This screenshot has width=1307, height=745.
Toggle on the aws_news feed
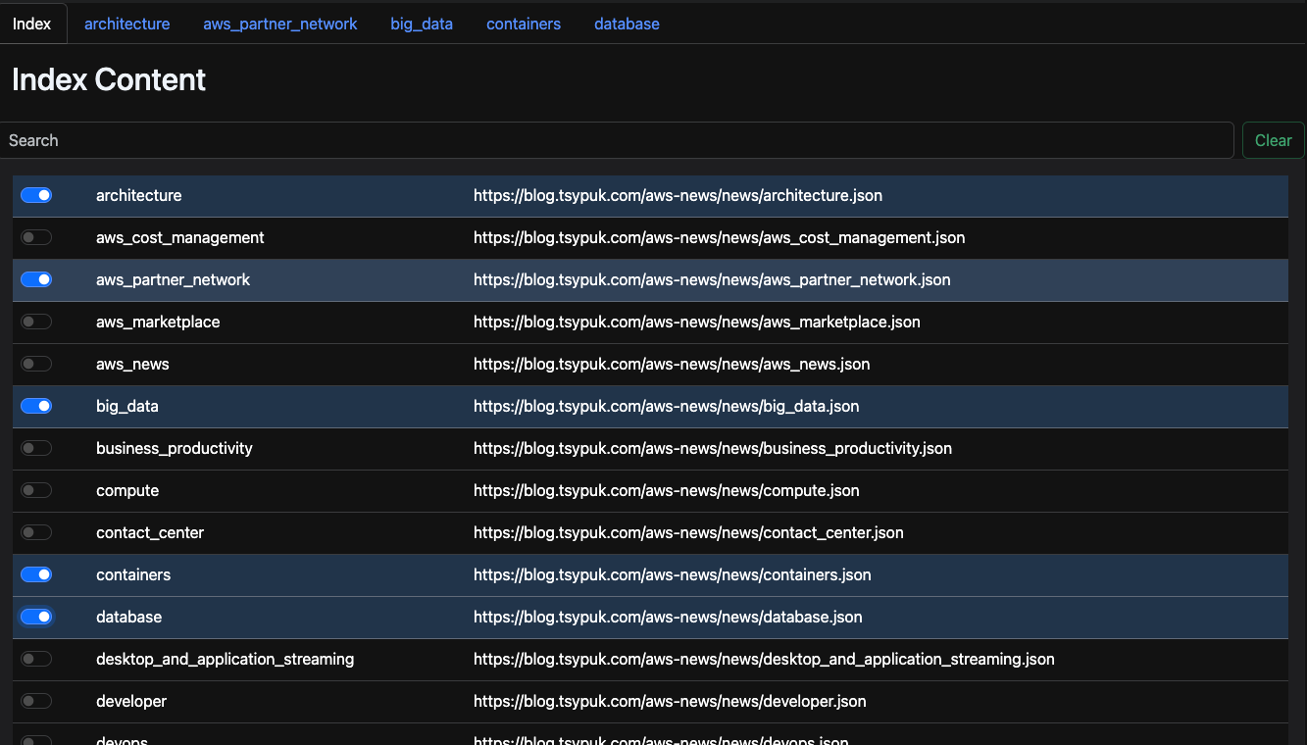pyautogui.click(x=36, y=364)
